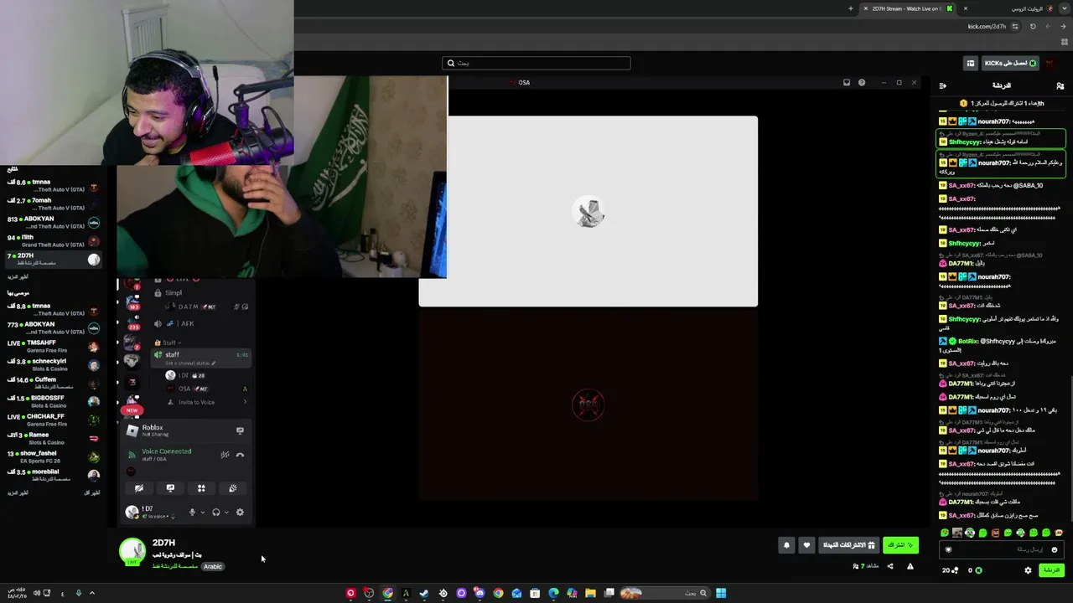This screenshot has height=603, width=1073.
Task: Open Discord user settings gear
Action: click(x=240, y=513)
